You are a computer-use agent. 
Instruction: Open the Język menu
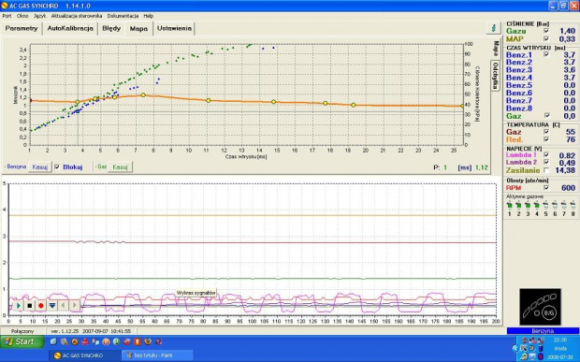pyautogui.click(x=40, y=16)
